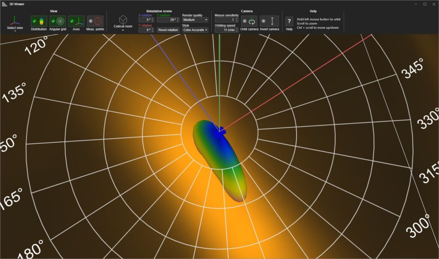The height and width of the screenshot is (259, 439).
Task: Toggle the Axes visibility
Action: pos(76,21)
